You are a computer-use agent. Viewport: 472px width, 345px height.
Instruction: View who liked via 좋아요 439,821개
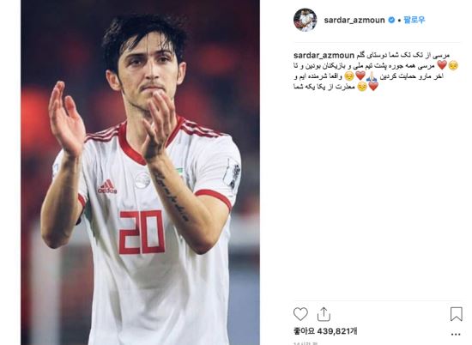coord(325,331)
